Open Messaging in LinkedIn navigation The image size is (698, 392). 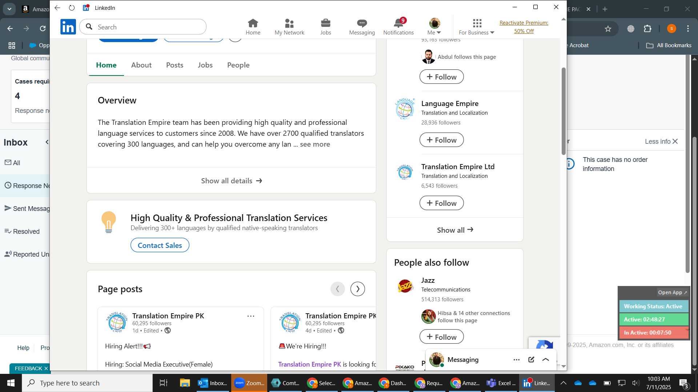[x=362, y=27]
